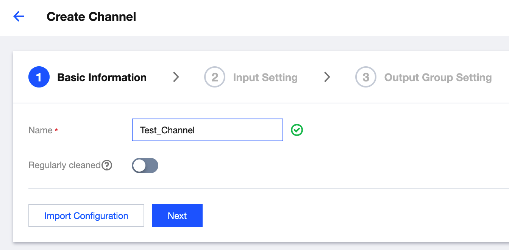The width and height of the screenshot is (509, 250).
Task: Click the blue back arrow icon
Action: (19, 17)
